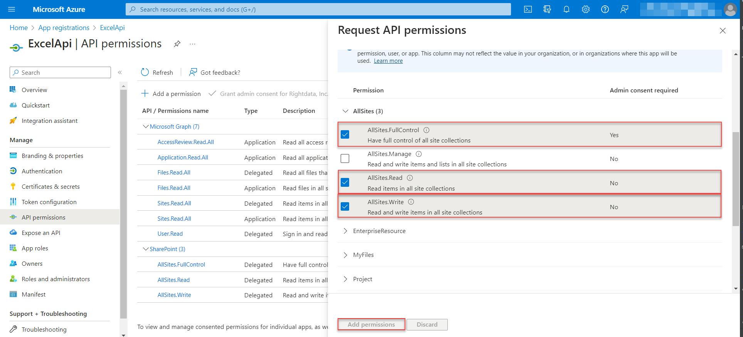Open portal settings gear icon
Viewport: 743px width, 337px height.
586,9
